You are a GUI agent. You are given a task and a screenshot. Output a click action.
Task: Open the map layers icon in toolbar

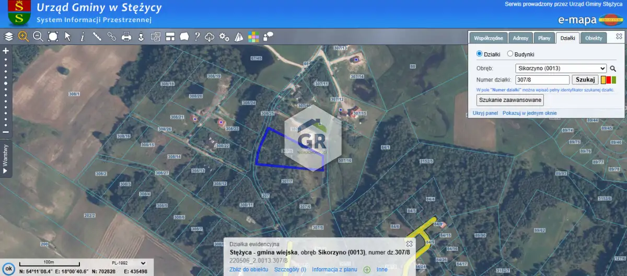[9, 37]
